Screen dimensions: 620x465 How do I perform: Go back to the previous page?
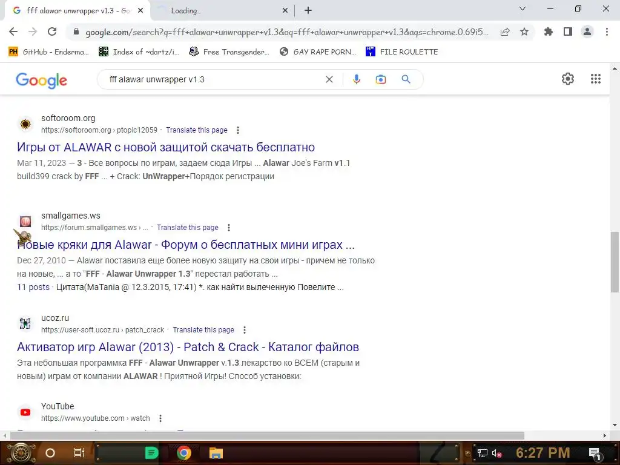(x=13, y=31)
